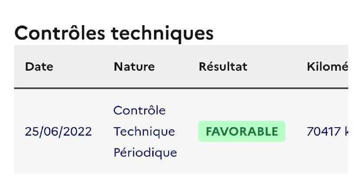
Task: Click row space between date and Contrôle
Action: click(103, 131)
